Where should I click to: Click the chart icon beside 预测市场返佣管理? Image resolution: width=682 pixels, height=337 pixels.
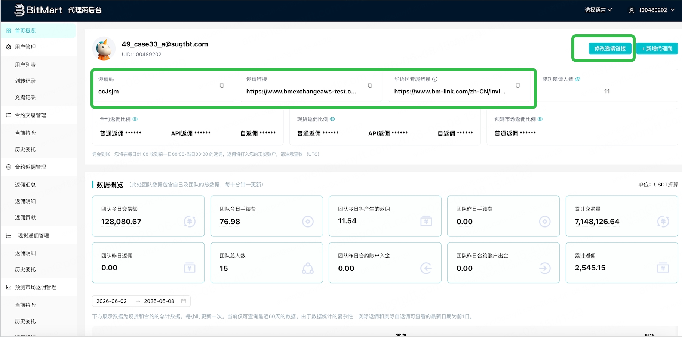point(9,287)
